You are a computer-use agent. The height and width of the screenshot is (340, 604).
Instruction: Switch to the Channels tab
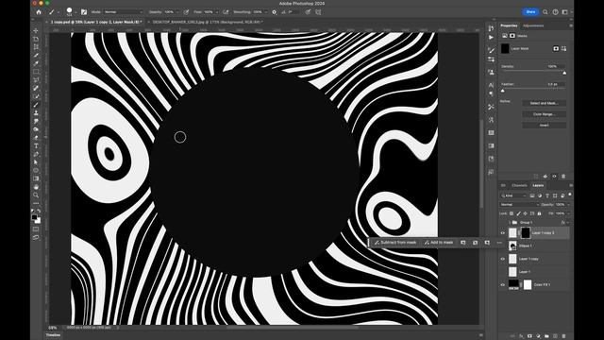tap(519, 185)
